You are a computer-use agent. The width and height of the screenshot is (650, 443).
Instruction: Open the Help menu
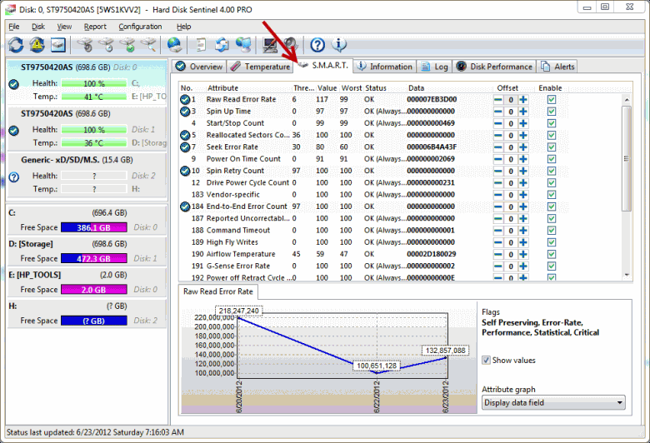[x=183, y=27]
